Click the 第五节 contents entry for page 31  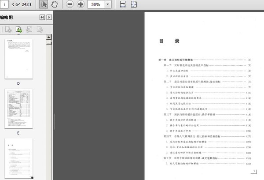207,158
